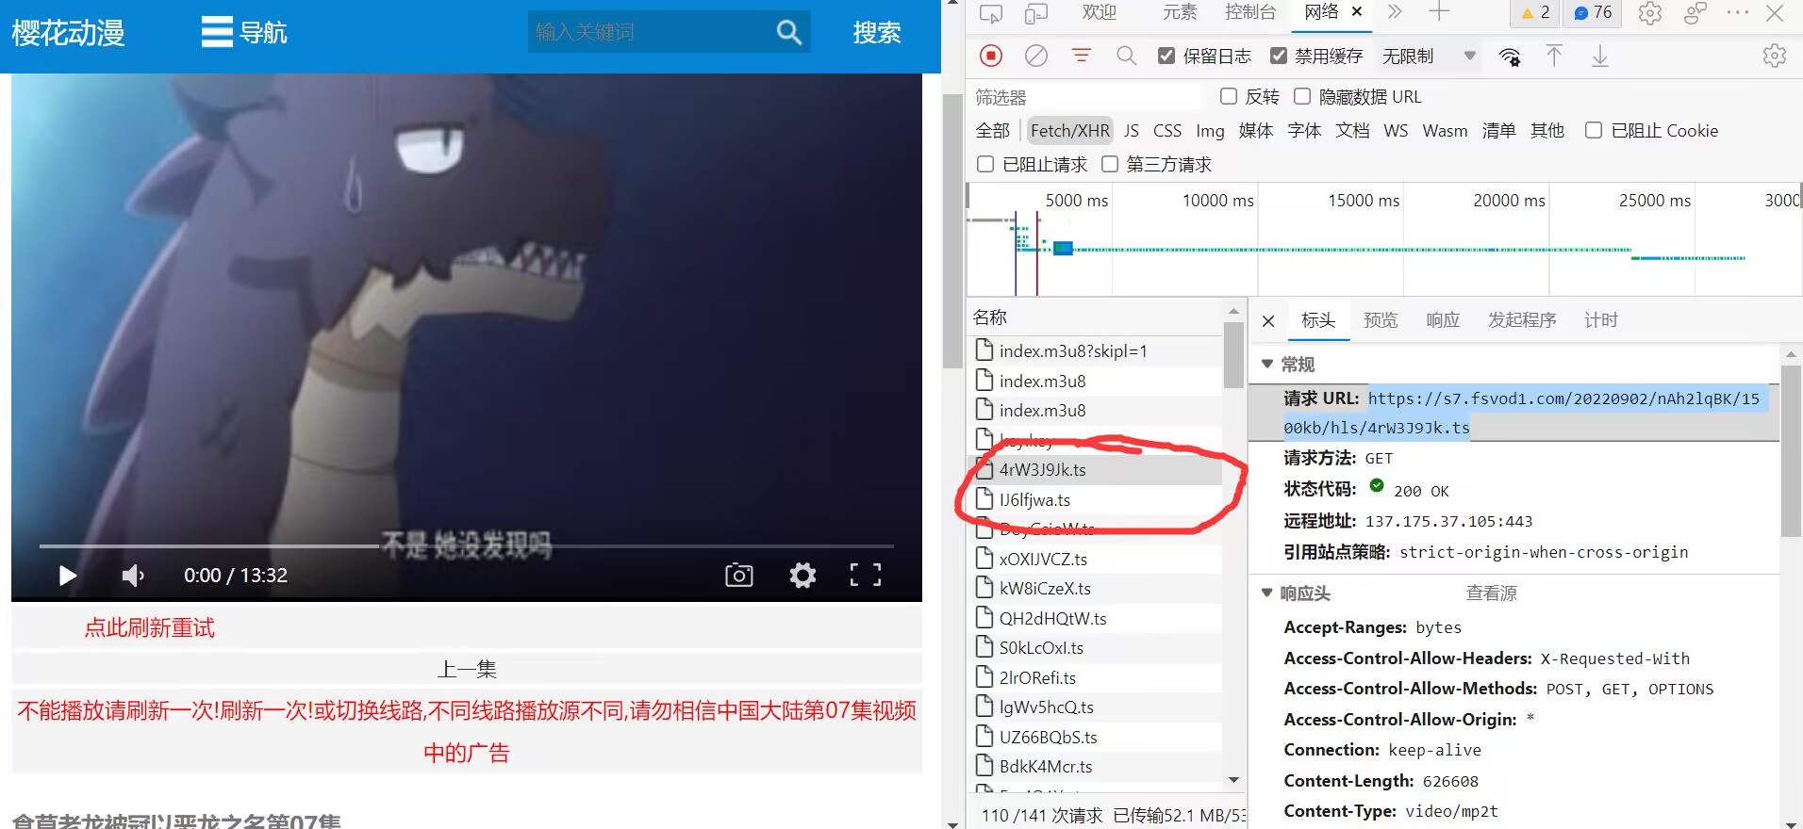Screen dimensions: 1803x829
Task: Click the import HAR upload arrow
Action: click(1554, 57)
